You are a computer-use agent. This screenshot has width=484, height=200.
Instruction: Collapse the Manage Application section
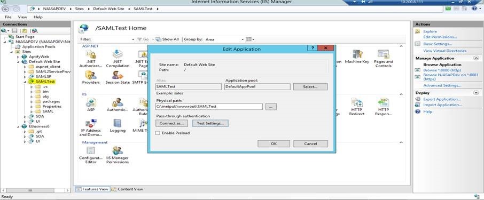click(x=475, y=58)
